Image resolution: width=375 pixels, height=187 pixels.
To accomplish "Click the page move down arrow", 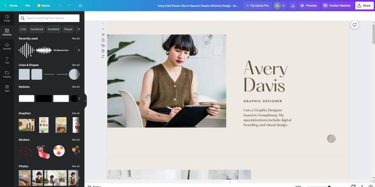I will pos(103,29).
